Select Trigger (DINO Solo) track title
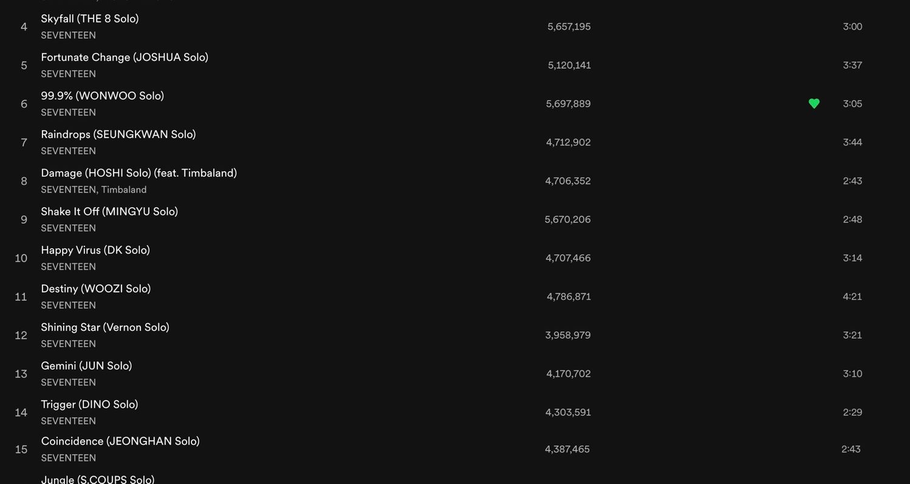This screenshot has width=910, height=484. tap(89, 404)
